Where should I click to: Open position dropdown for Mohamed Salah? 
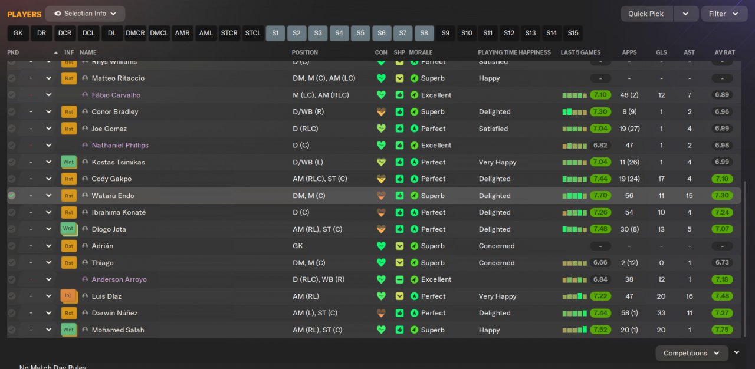click(49, 330)
